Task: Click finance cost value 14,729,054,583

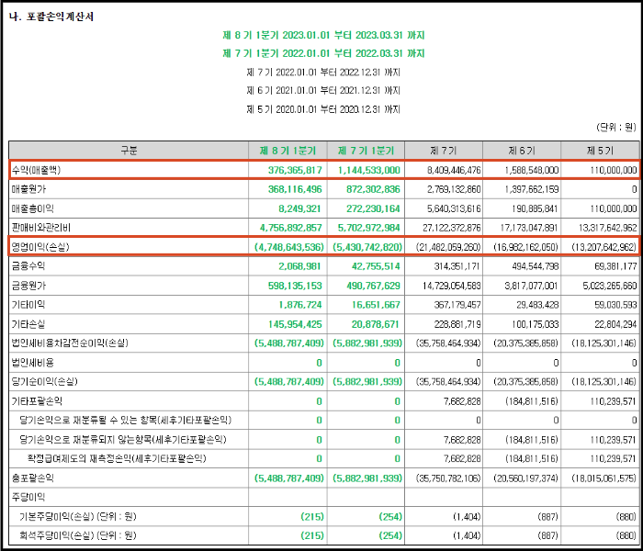Action: 452,286
